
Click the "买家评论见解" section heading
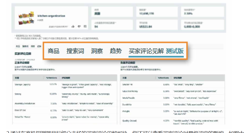click(x=23, y=54)
